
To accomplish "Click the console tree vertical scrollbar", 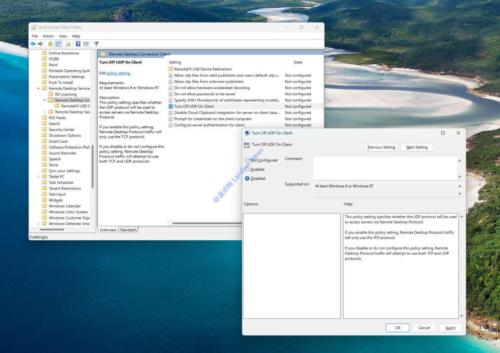I will point(93,166).
